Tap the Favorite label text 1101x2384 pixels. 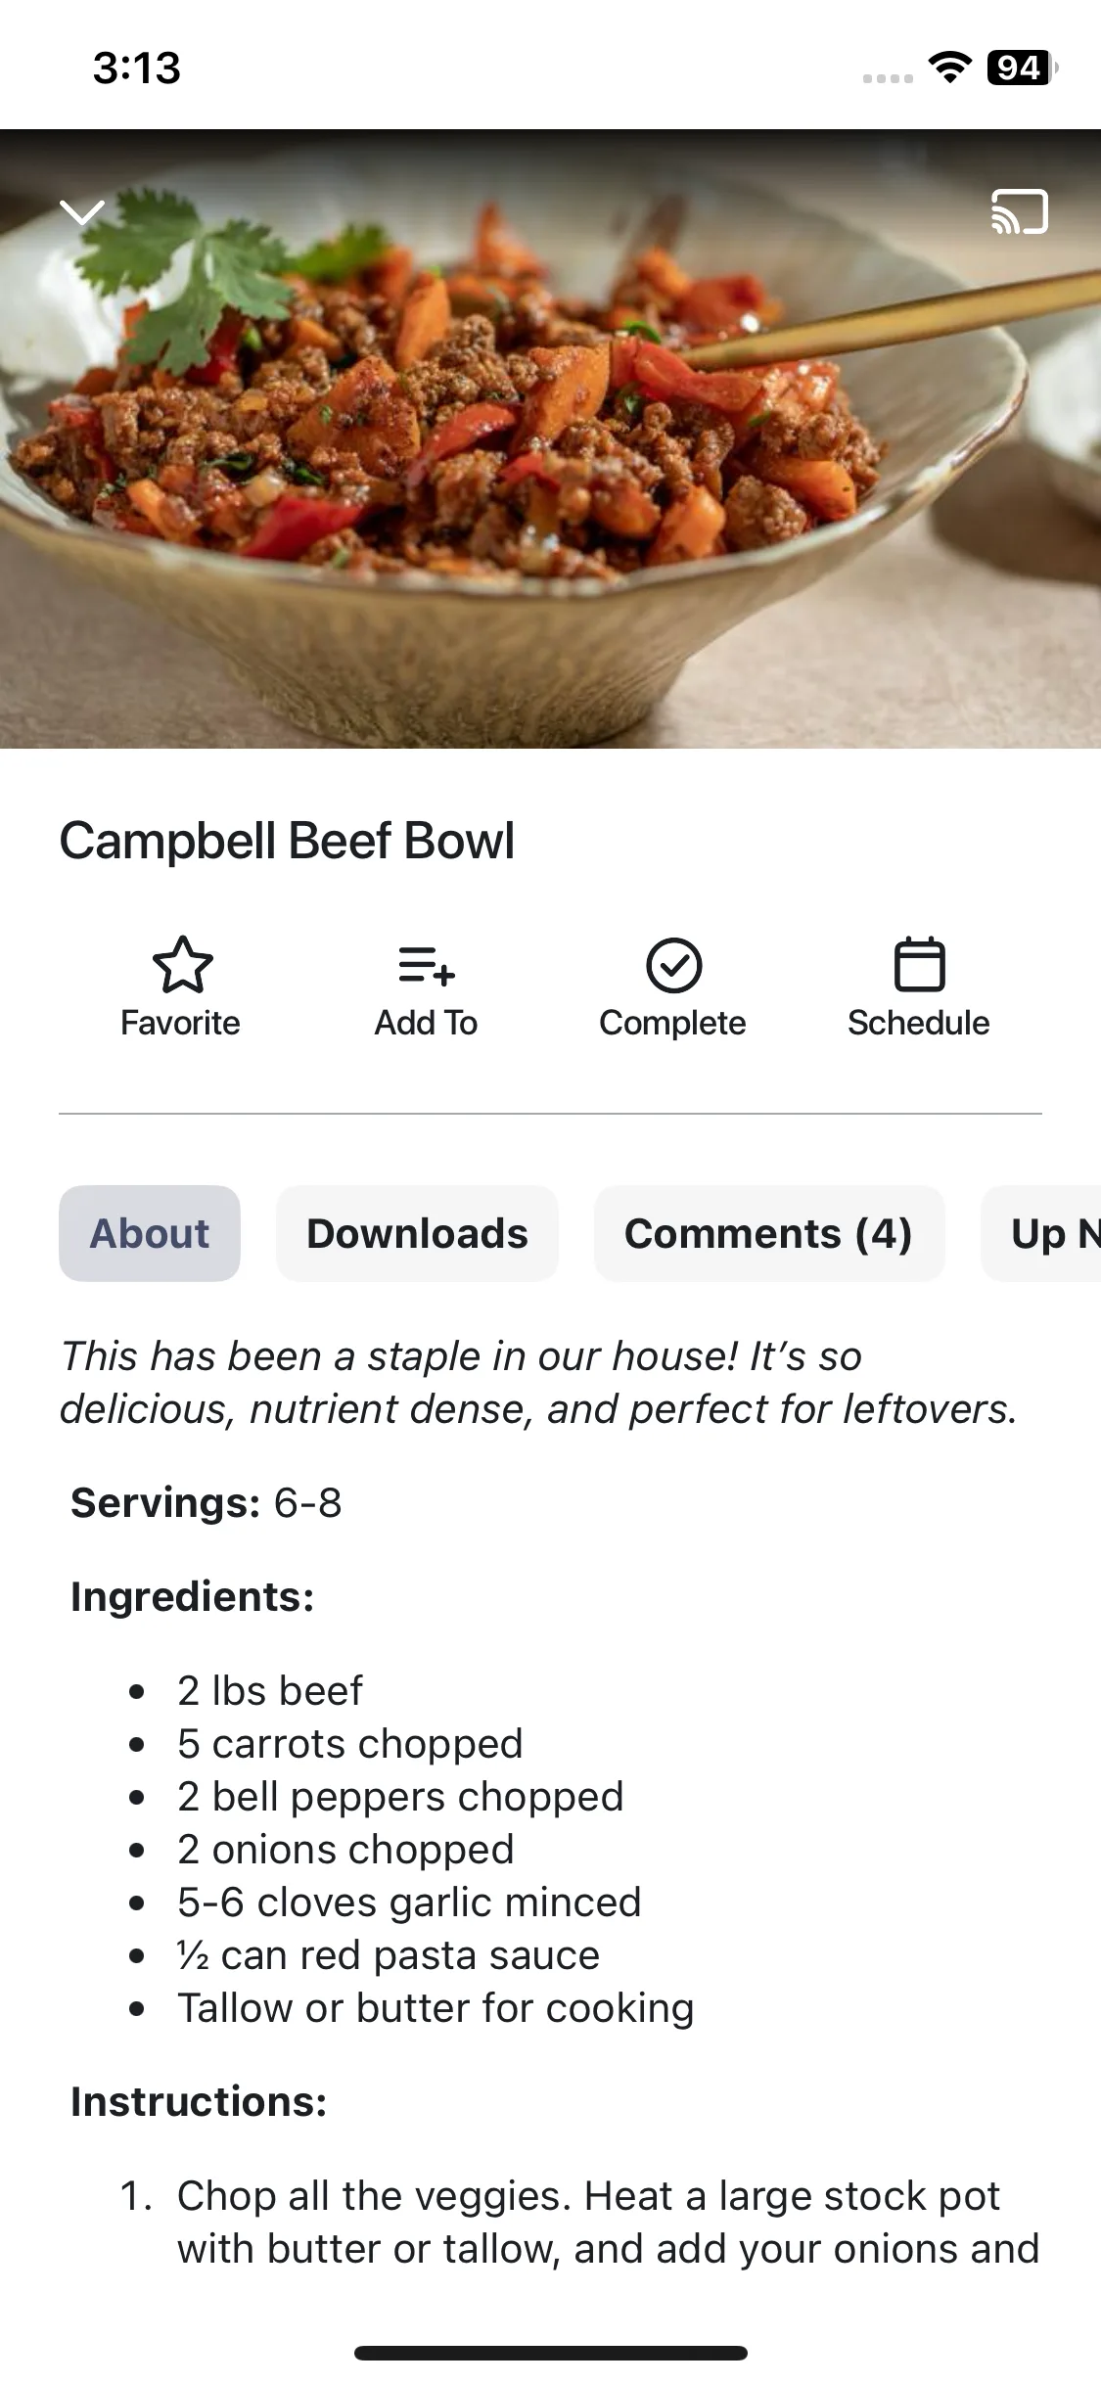click(180, 1023)
